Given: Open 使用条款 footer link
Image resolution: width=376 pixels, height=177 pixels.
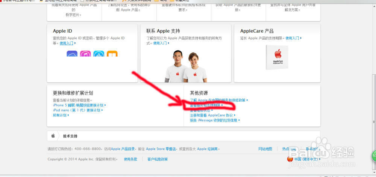Looking at the screenshot, I should (131, 159).
